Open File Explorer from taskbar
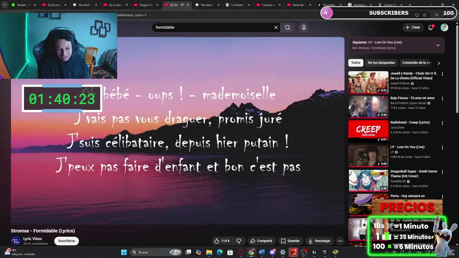 (x=209, y=252)
